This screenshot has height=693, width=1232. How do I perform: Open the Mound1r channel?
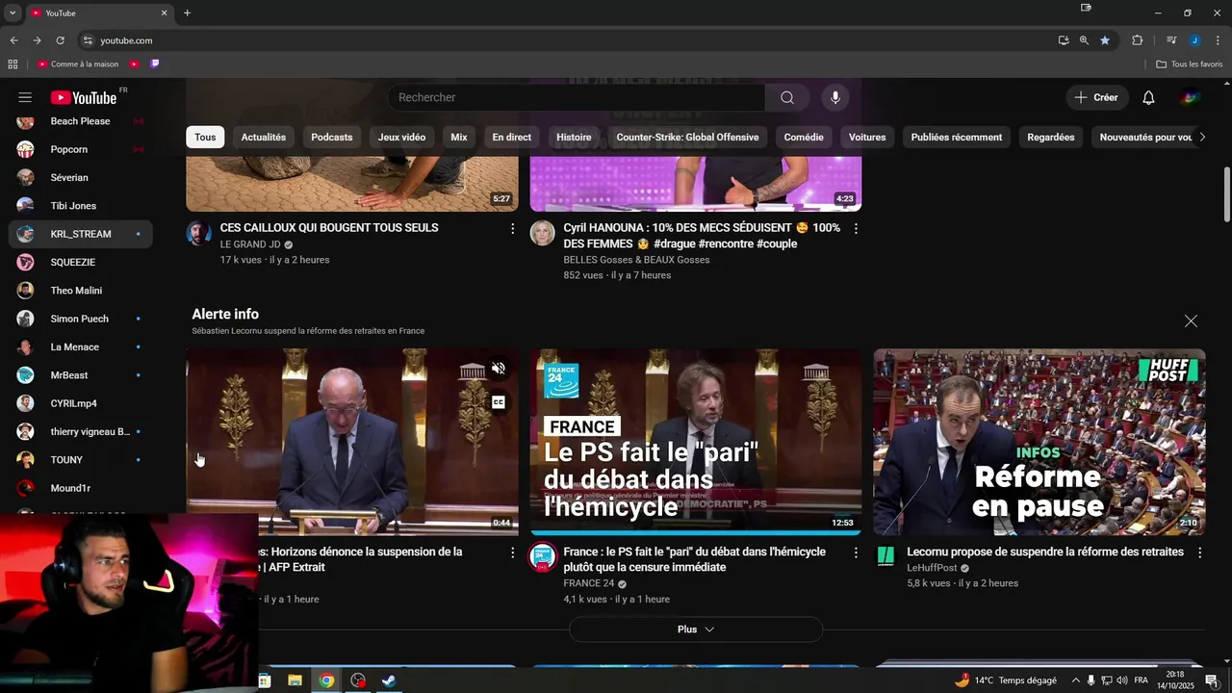point(80,488)
